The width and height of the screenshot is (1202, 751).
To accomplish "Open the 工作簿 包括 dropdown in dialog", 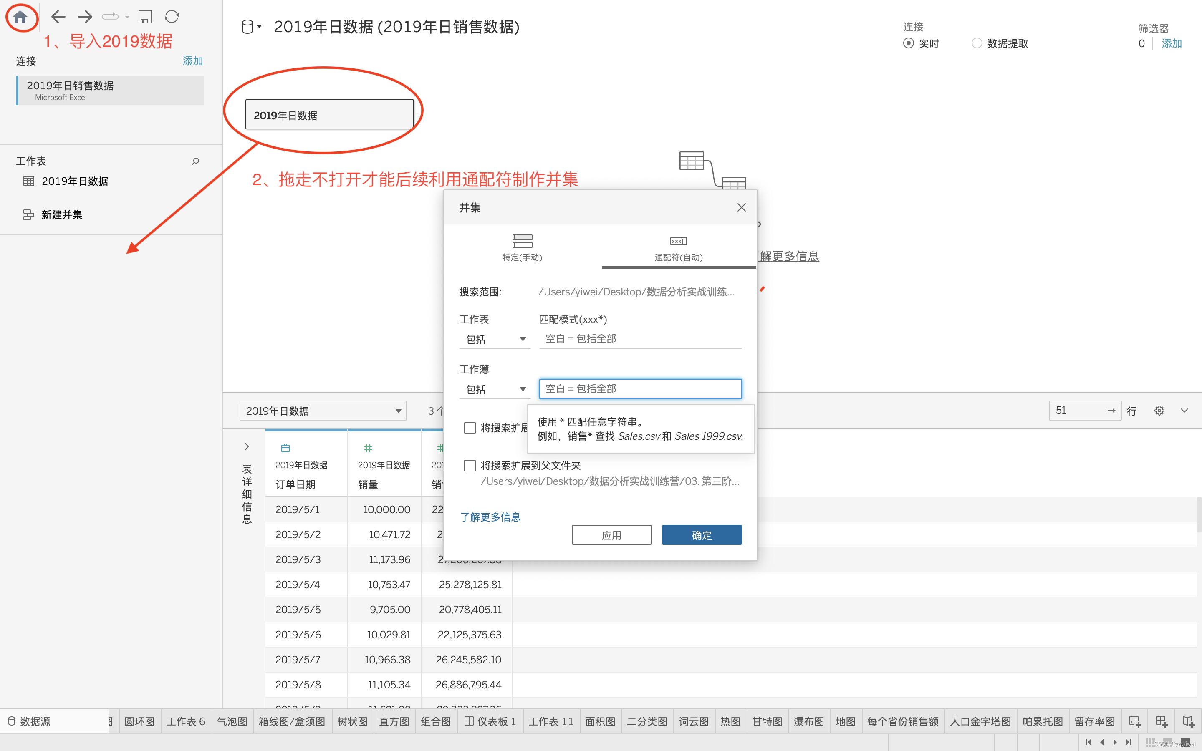I will pos(494,389).
